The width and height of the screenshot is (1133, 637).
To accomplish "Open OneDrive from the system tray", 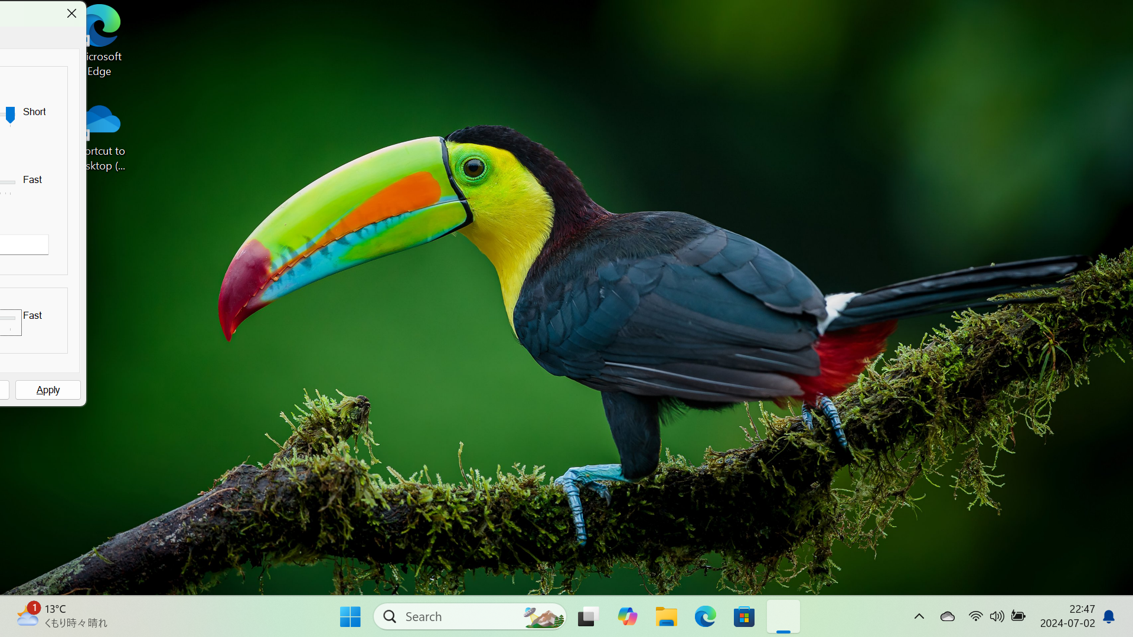I will point(947,616).
